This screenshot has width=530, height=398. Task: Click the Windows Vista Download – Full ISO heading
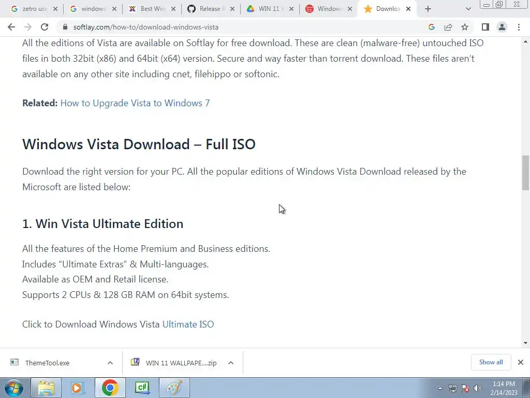[x=139, y=144]
